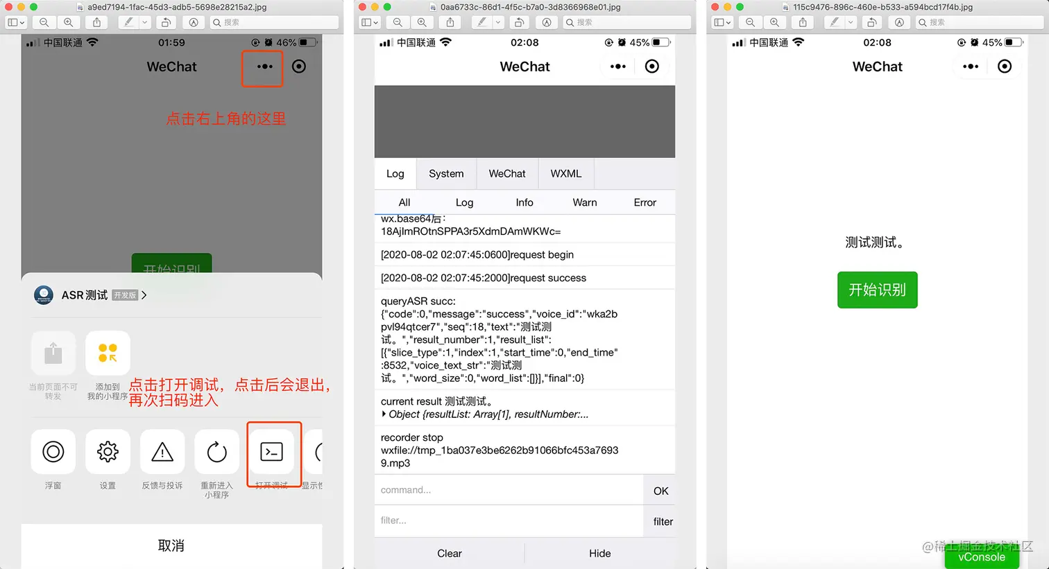Rotate image in the left Preview window
1049x569 pixels.
(167, 22)
